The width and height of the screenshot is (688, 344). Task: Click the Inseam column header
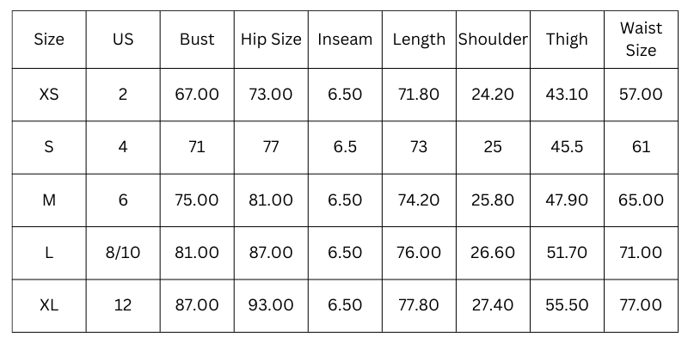click(345, 40)
